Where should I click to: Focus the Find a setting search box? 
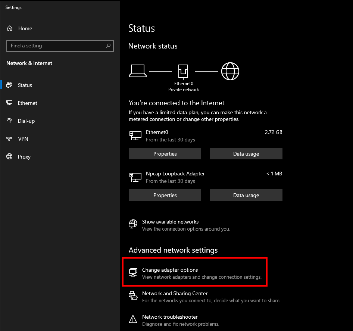(60, 46)
